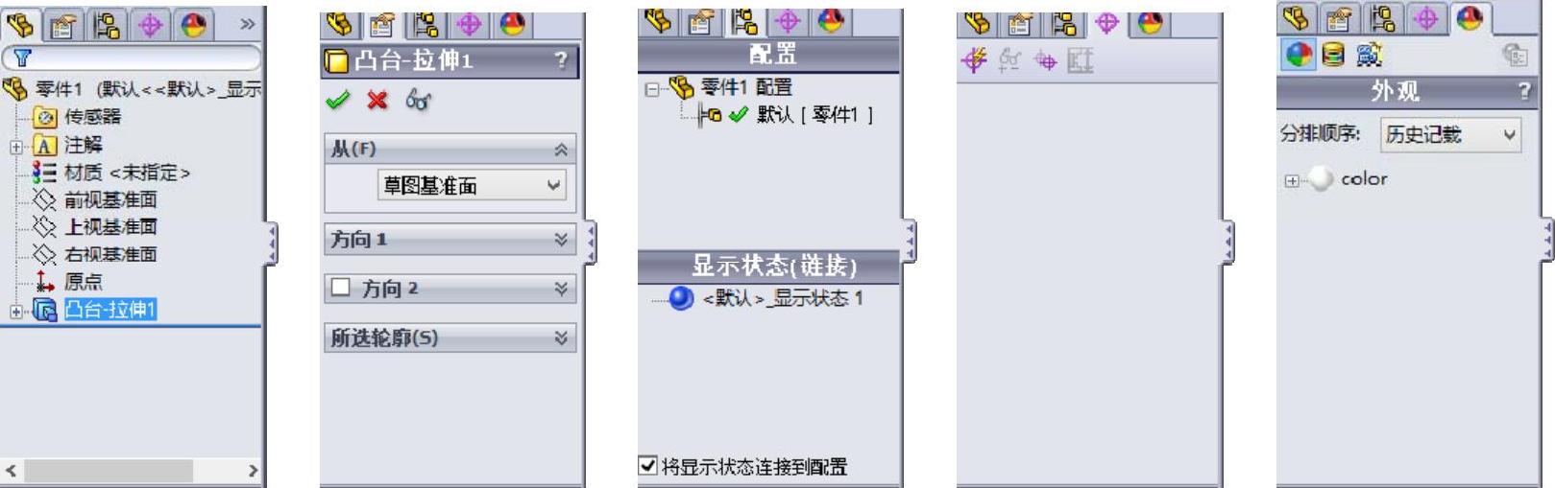
Task: Select filter funnel icon in feature tree
Action: [23, 59]
